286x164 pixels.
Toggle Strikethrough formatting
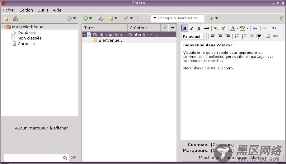tap(206, 28)
